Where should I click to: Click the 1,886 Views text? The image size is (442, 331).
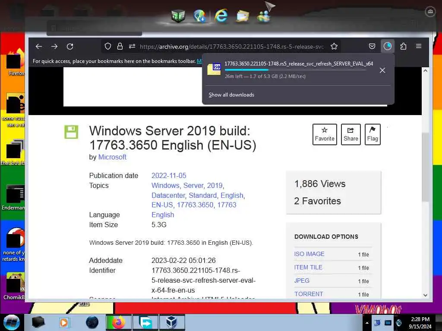pyautogui.click(x=320, y=184)
